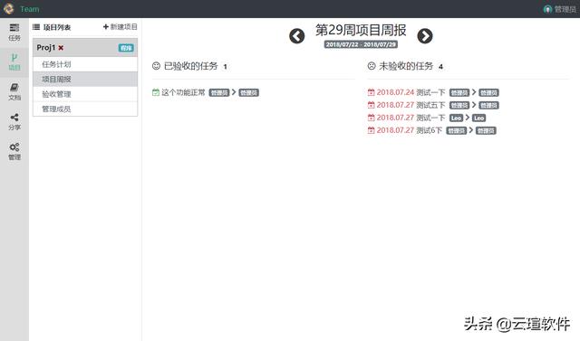The width and height of the screenshot is (580, 341).
Task: Open 管理成员 menu item
Action: coord(85,109)
